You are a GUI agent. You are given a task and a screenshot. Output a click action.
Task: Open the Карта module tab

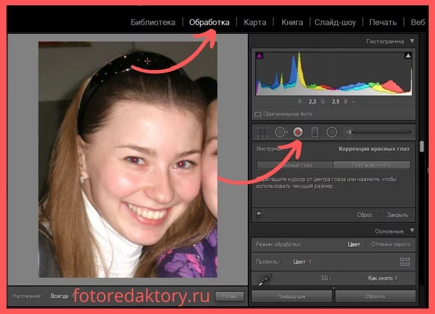[x=255, y=22]
